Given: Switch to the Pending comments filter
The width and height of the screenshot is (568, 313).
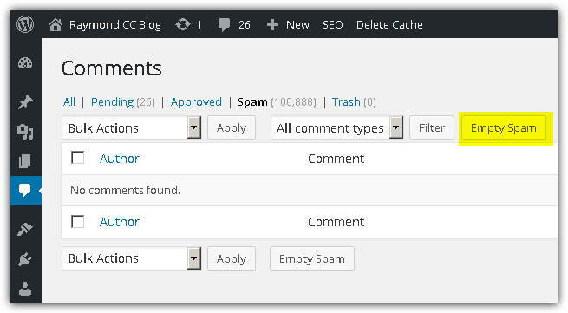Looking at the screenshot, I should 112,102.
